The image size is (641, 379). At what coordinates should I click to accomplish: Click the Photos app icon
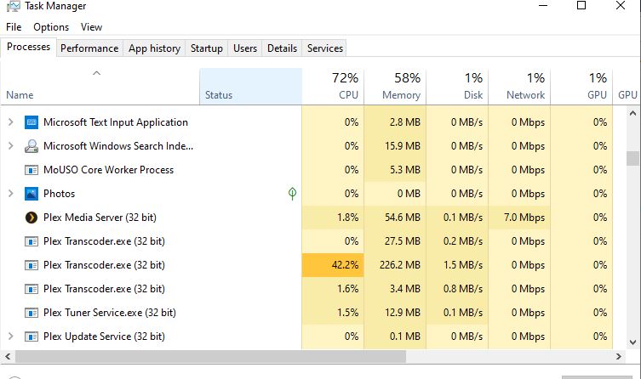(31, 194)
